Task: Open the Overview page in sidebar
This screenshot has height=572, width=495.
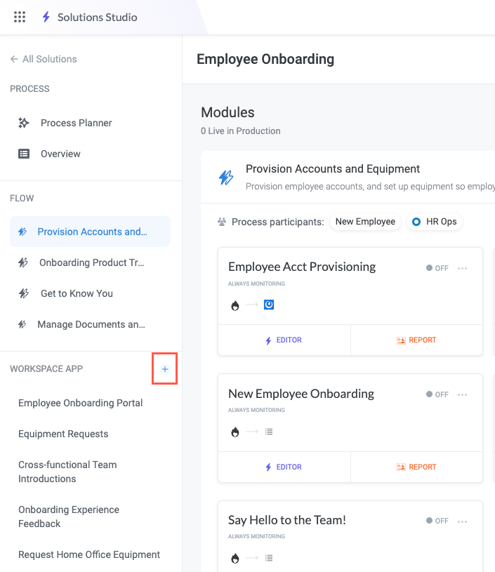Action: 60,154
